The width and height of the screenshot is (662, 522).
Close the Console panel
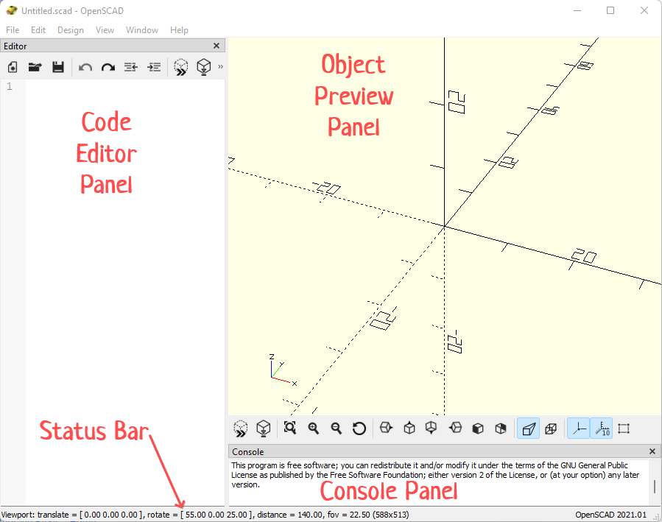coord(652,451)
